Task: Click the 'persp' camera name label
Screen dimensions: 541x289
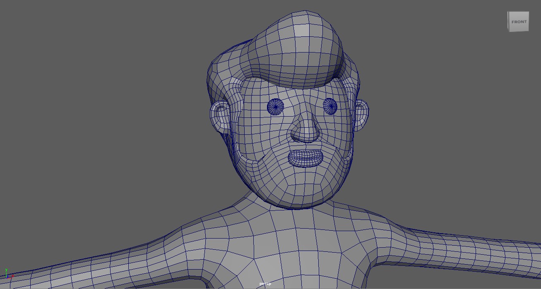Action: click(265, 284)
